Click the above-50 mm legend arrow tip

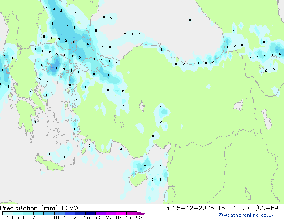coord(142,213)
